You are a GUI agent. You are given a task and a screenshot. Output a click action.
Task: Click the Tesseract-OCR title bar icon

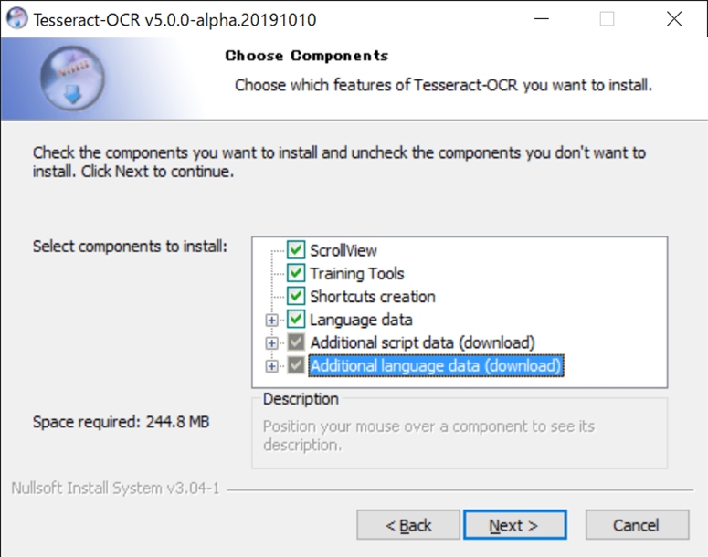17,19
